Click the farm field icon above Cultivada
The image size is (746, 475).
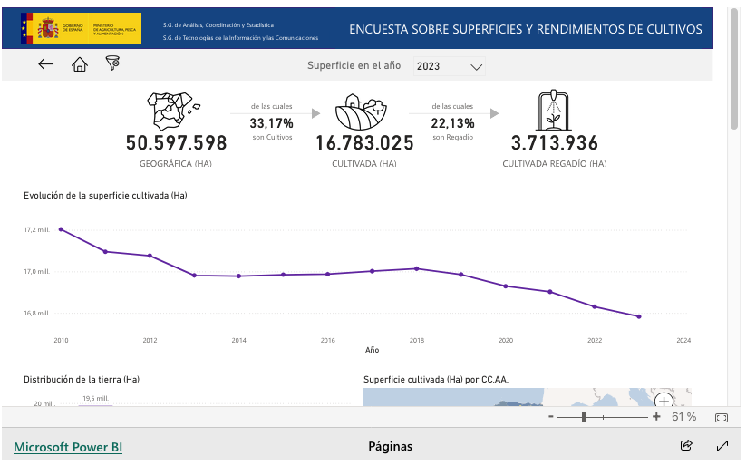(x=361, y=112)
